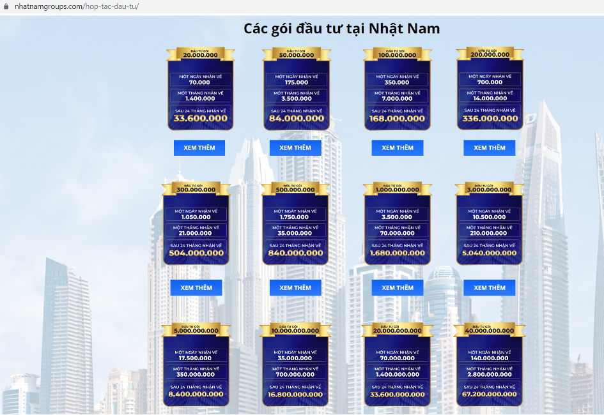
Task: Click the heading Các gói đầu tư tại Nhật Nam
Action: point(341,29)
